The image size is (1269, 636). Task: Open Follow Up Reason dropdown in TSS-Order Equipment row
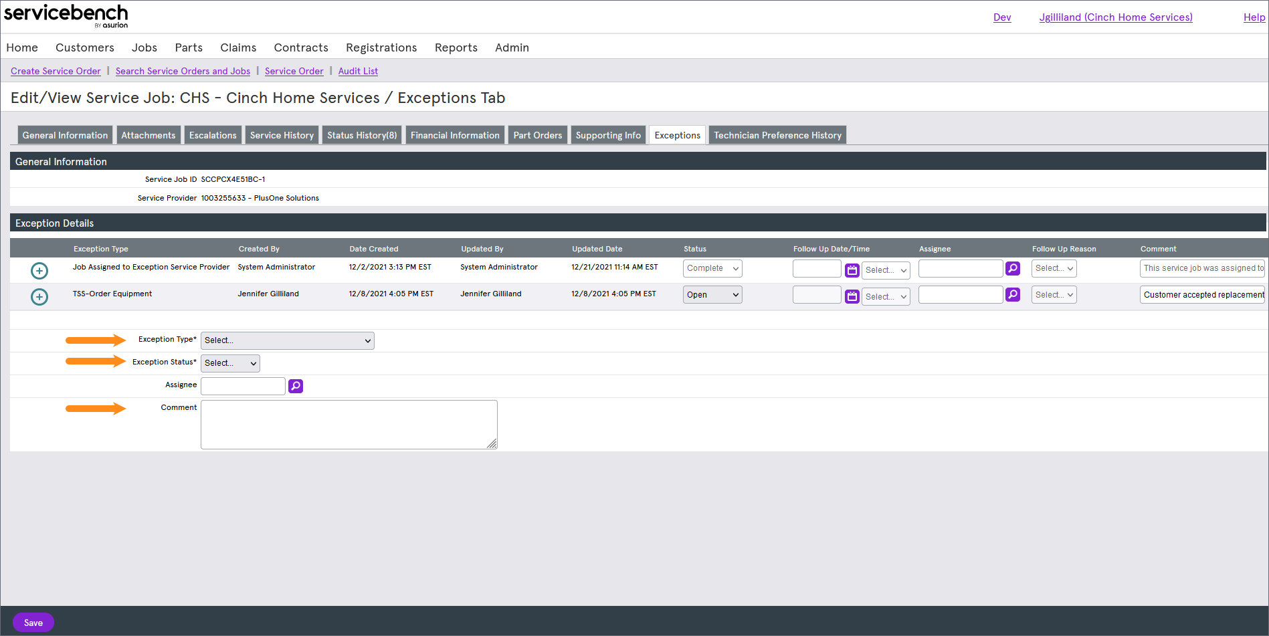tap(1054, 295)
